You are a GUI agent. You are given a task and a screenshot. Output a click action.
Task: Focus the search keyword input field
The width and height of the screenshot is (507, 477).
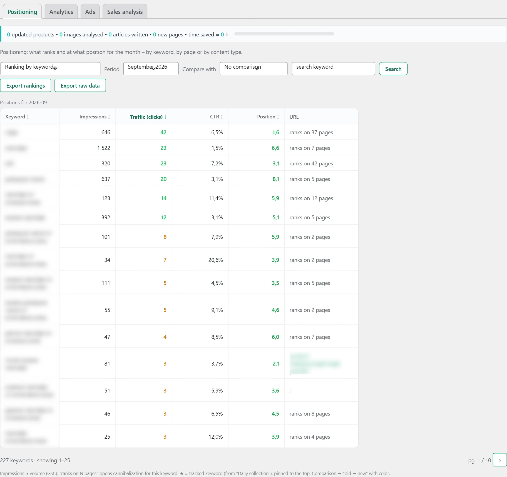point(333,69)
